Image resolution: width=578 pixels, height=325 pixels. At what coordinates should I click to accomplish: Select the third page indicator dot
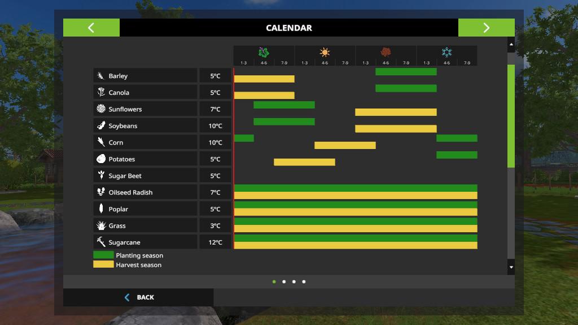click(x=294, y=282)
